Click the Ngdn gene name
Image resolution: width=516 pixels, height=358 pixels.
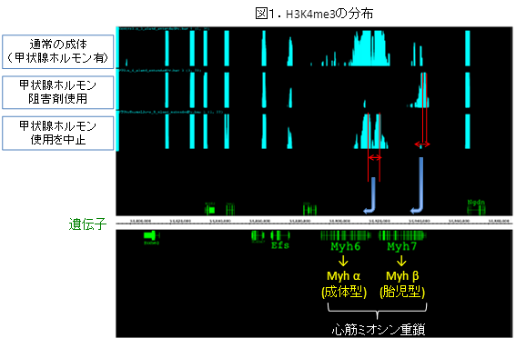(476, 202)
